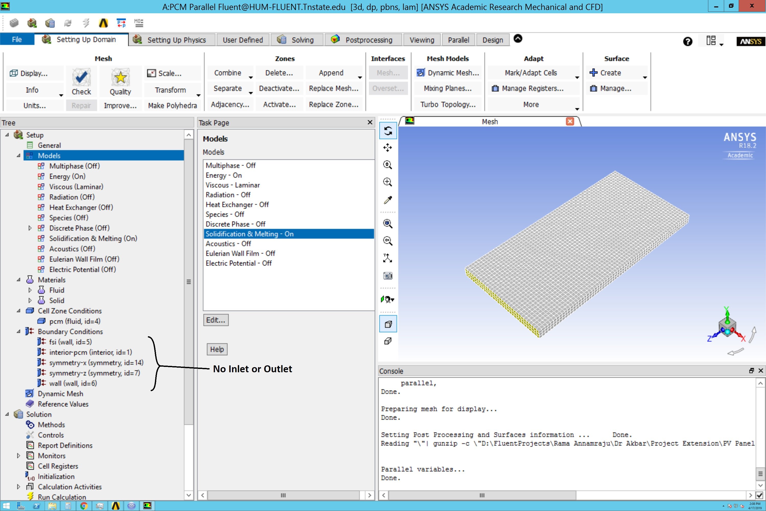The width and height of the screenshot is (766, 511).
Task: Click the ANSYS logo in ribbon
Action: tap(750, 41)
